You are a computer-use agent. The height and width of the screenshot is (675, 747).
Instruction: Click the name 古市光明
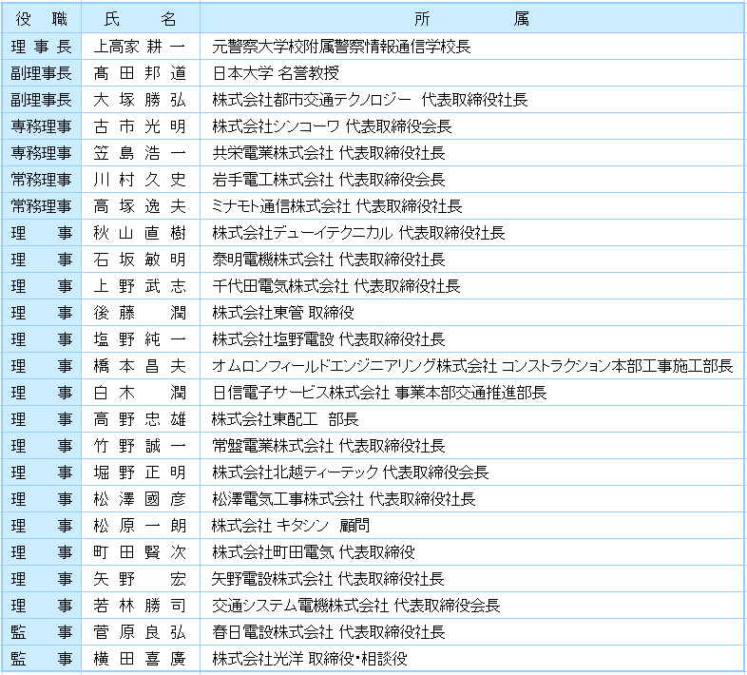(141, 126)
